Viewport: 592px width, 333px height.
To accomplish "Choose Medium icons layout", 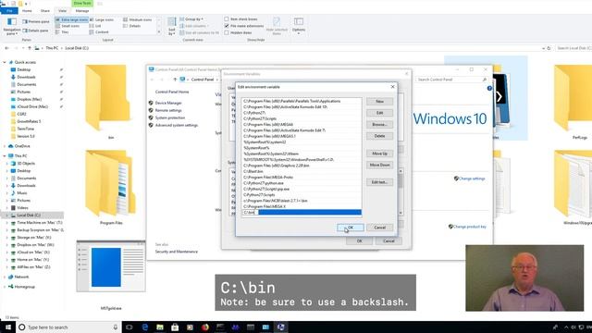I will point(138,19).
